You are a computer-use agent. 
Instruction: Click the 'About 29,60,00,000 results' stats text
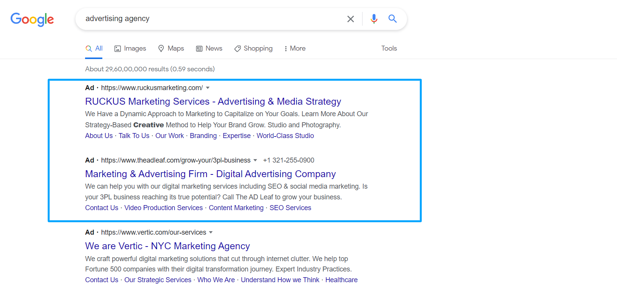click(150, 69)
